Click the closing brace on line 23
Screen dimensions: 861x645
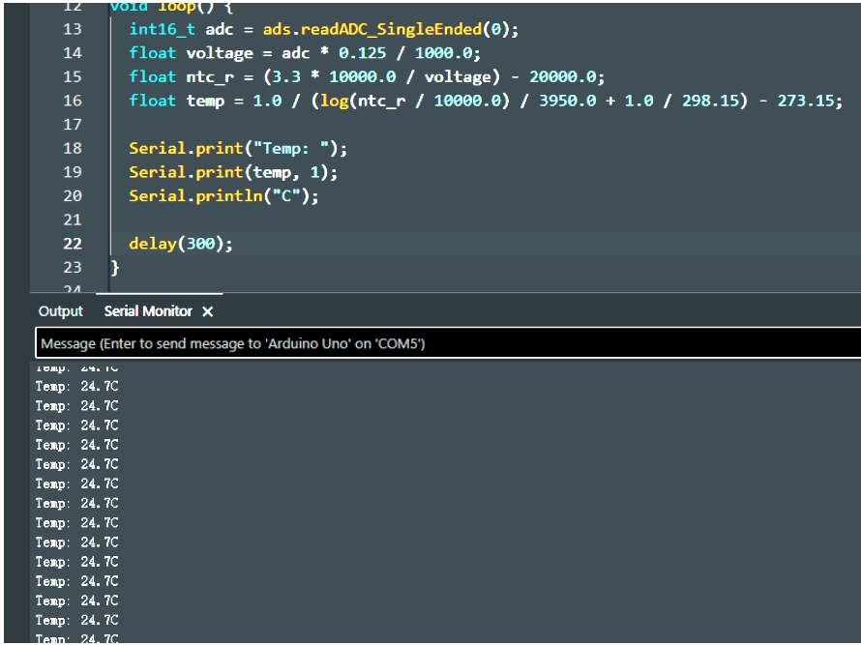pos(115,267)
